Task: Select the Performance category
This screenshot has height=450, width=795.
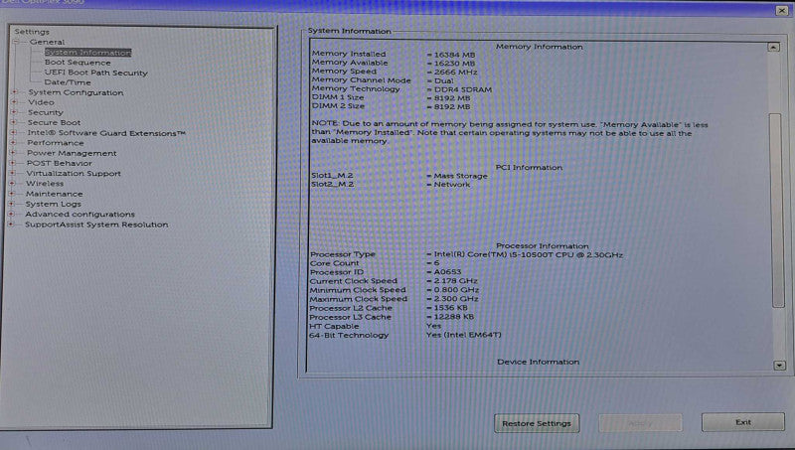Action: point(56,142)
